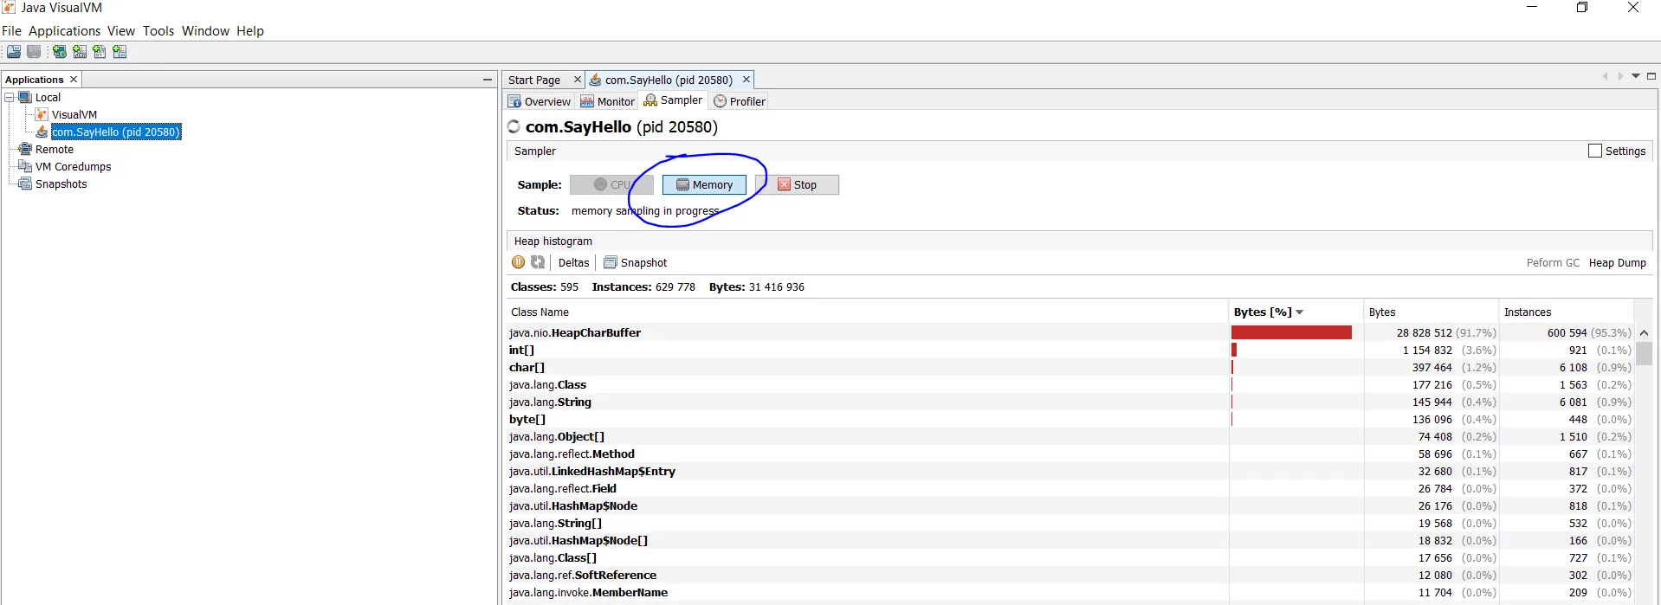Click the Remote hosts icon in tree
Viewport: 1661px width, 605px height.
click(25, 149)
